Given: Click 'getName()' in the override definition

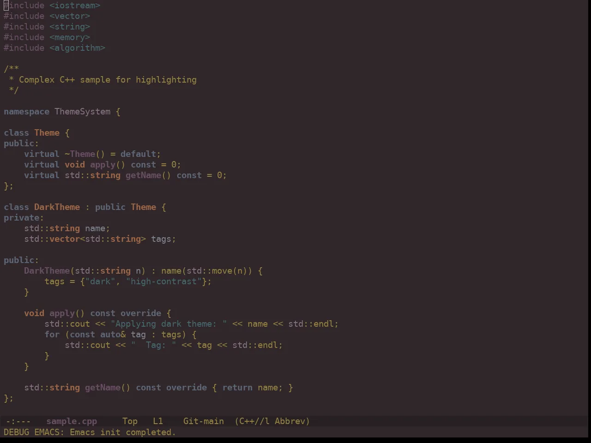Looking at the screenshot, I should [108, 388].
